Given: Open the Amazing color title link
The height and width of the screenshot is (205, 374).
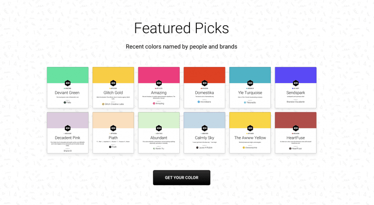Looking at the screenshot, I should (x=159, y=93).
